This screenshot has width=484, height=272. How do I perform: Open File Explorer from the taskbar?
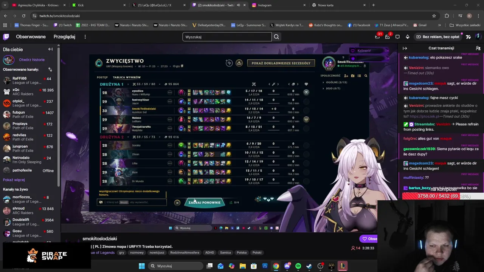click(243, 266)
